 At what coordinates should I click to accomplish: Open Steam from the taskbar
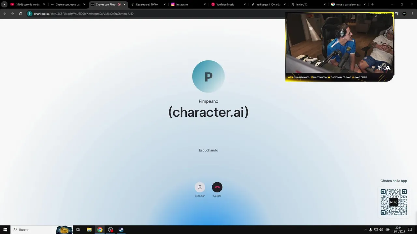(121, 230)
